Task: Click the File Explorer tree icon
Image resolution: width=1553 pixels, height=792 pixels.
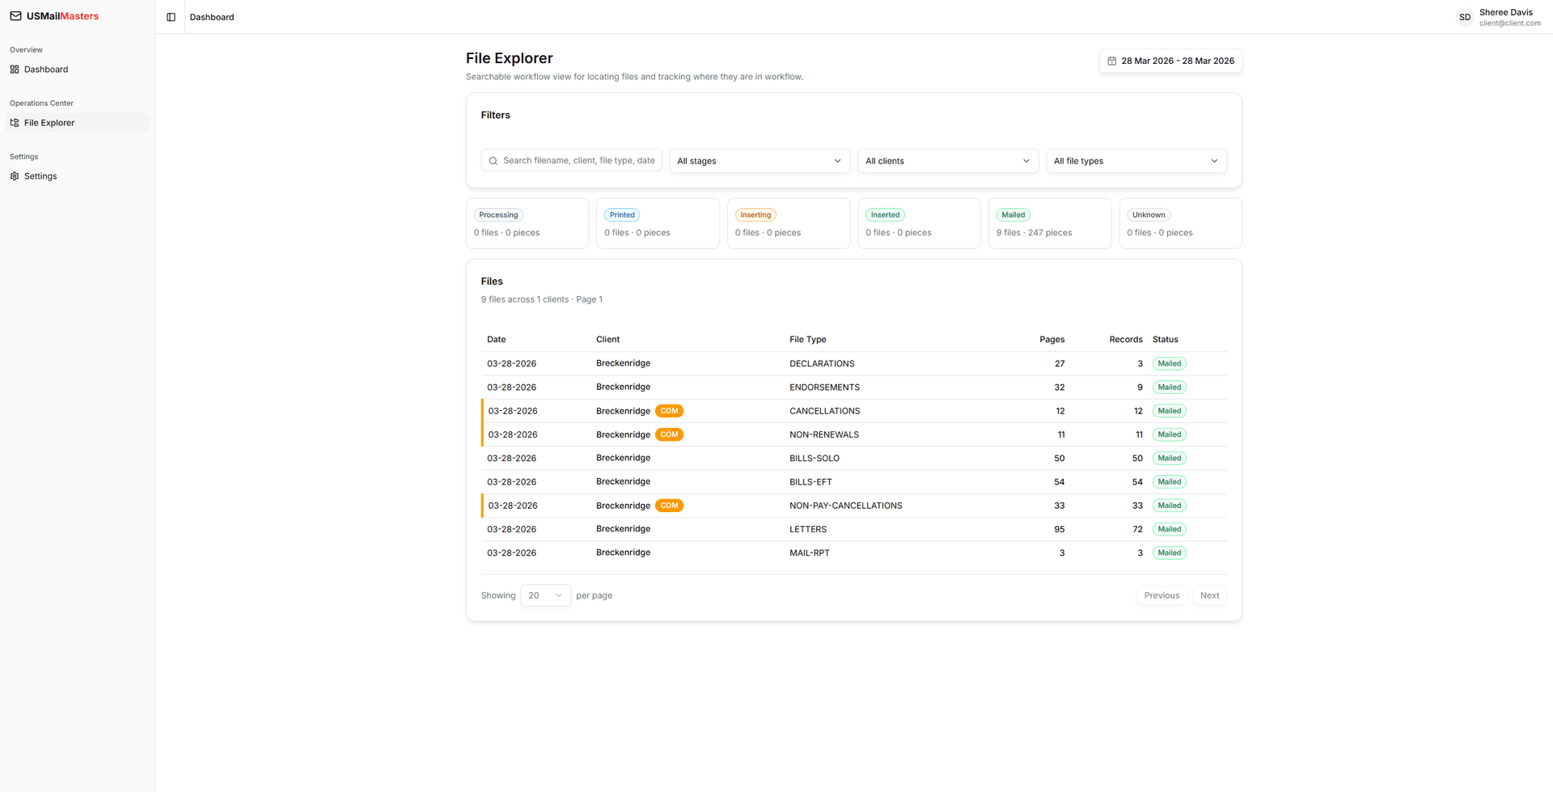Action: point(15,123)
